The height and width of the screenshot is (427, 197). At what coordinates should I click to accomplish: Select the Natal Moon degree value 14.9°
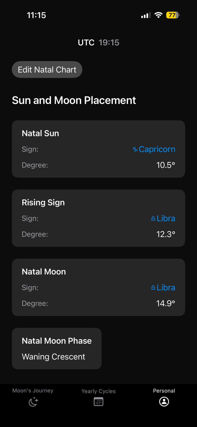coord(166,304)
